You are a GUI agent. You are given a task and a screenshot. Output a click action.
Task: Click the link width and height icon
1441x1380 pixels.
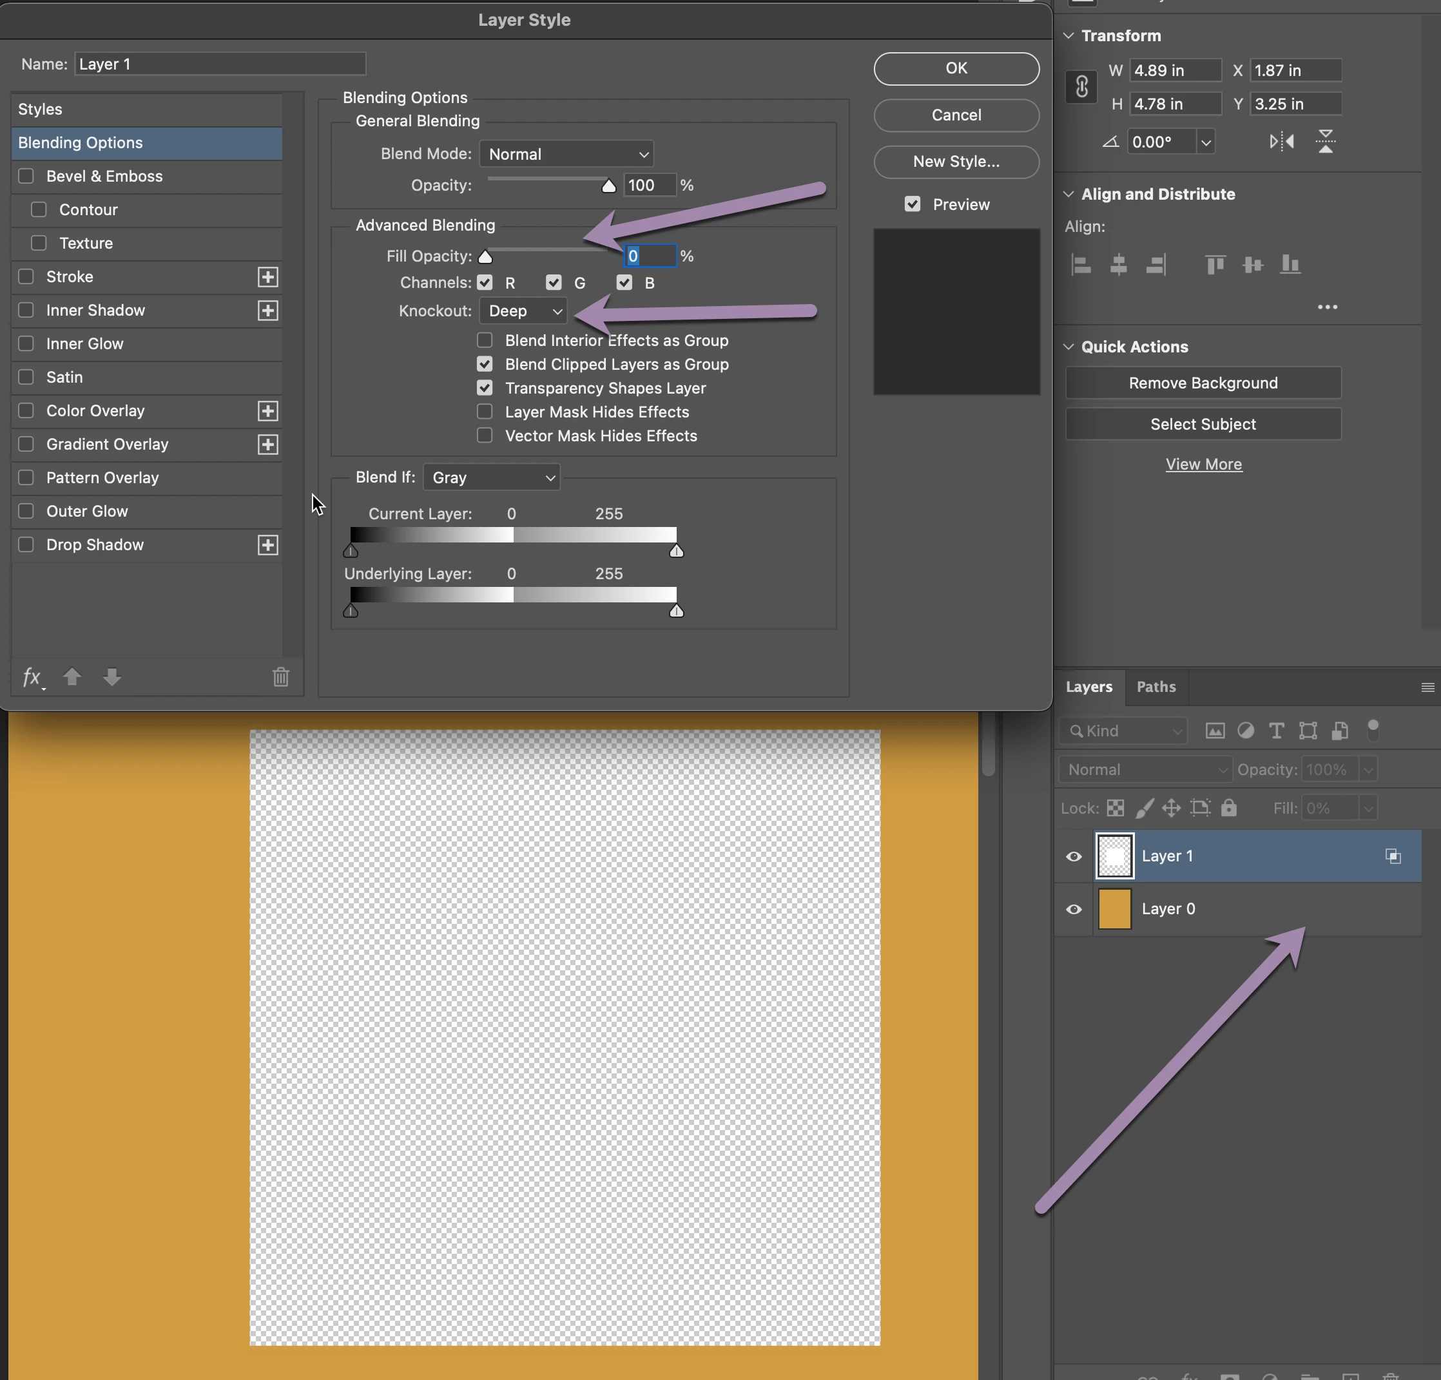pyautogui.click(x=1081, y=88)
